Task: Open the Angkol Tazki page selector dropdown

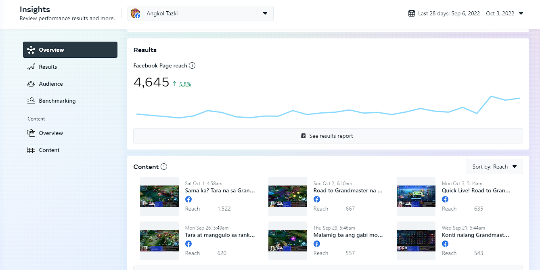Action: tap(201, 13)
